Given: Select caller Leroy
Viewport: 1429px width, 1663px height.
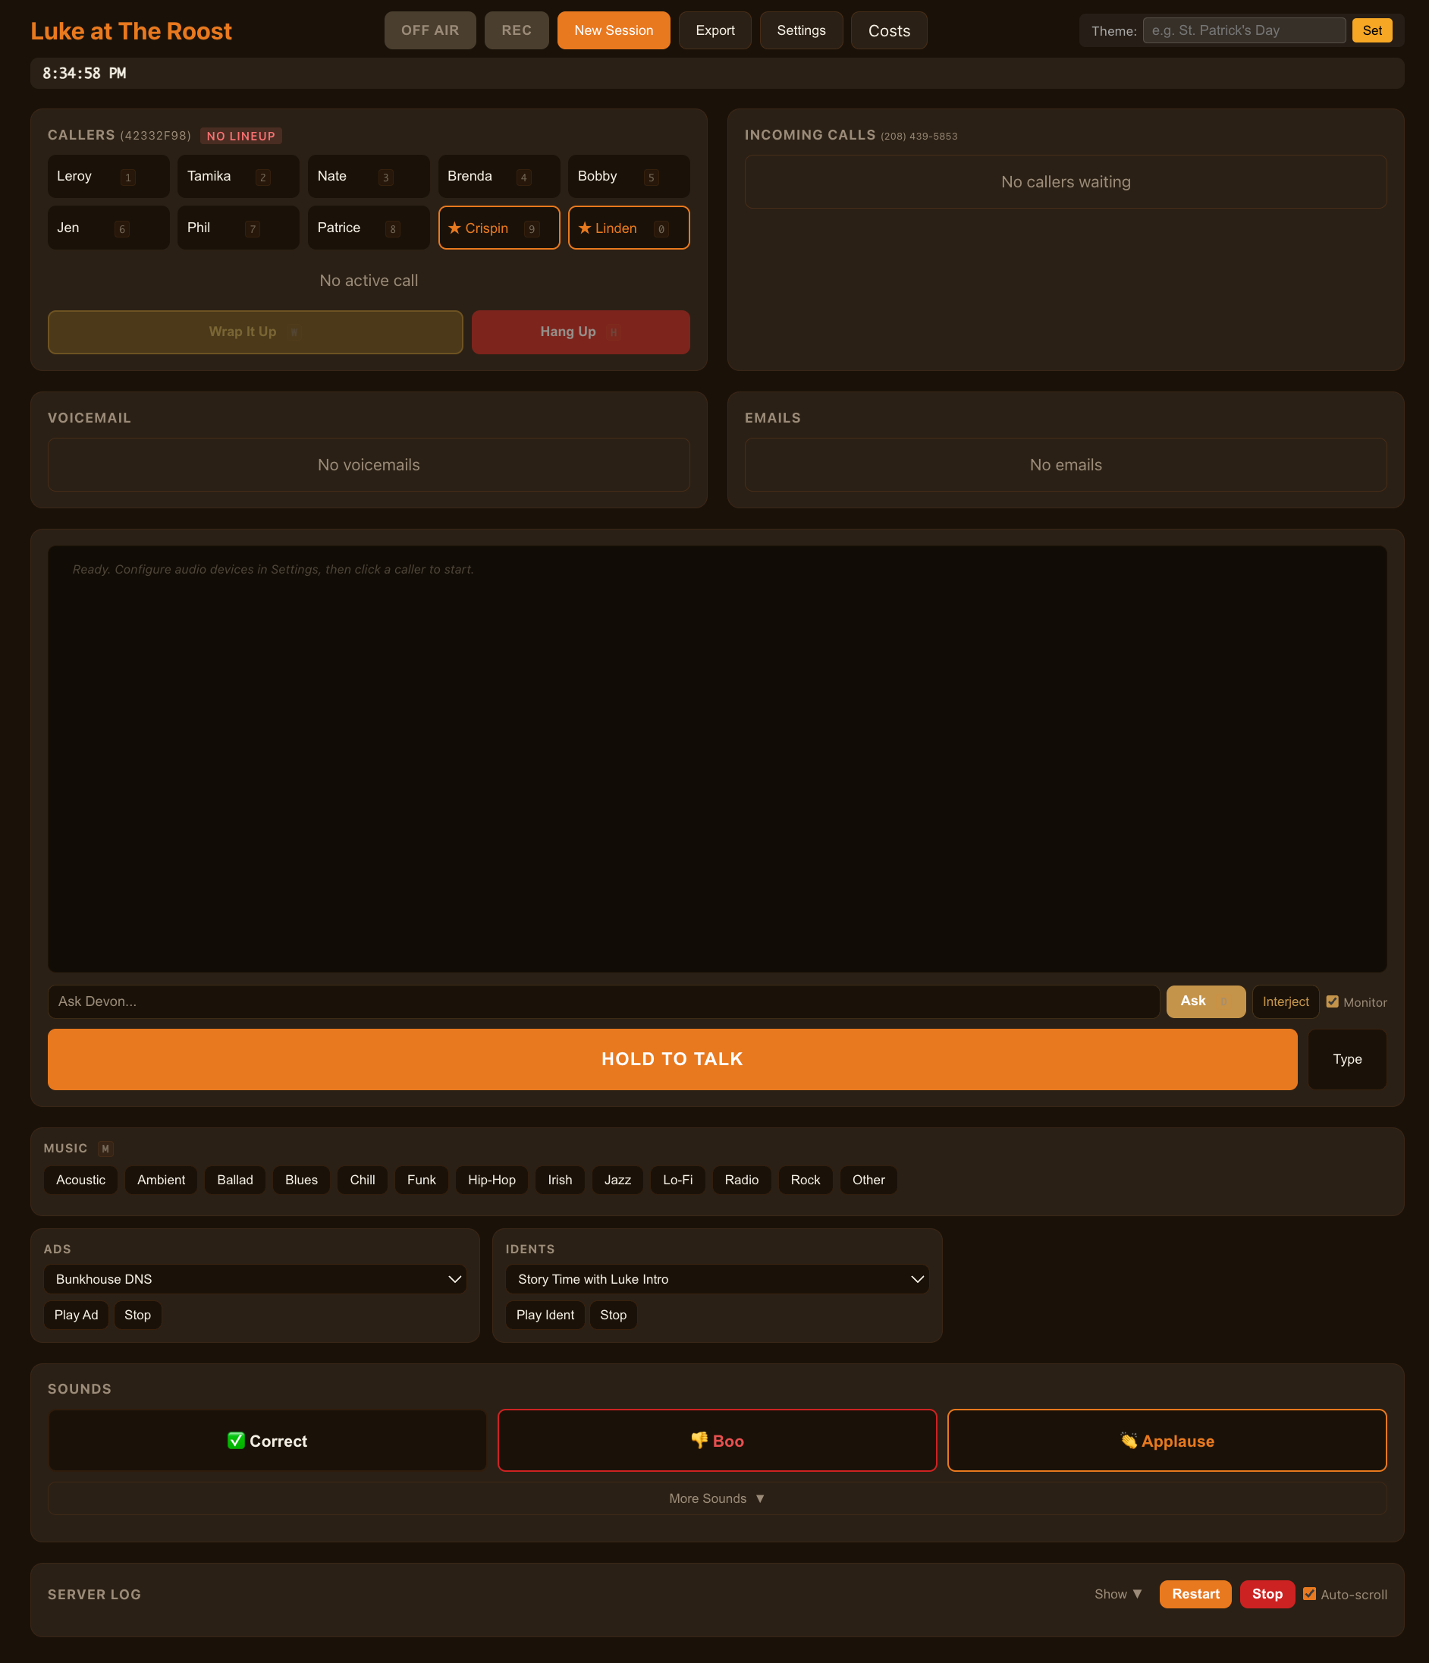Looking at the screenshot, I should [108, 177].
